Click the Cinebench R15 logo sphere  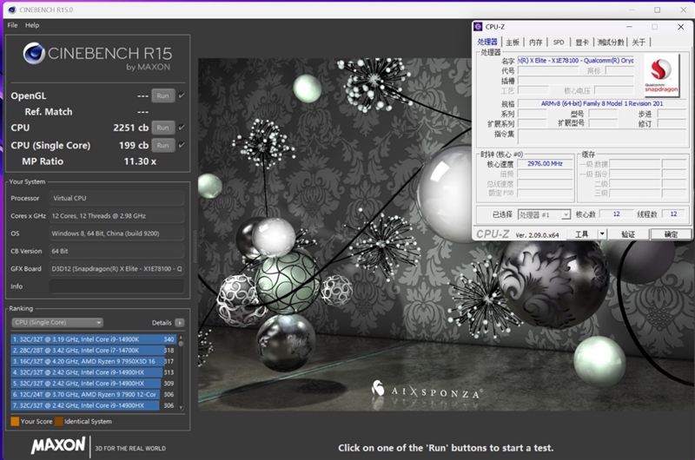point(34,54)
